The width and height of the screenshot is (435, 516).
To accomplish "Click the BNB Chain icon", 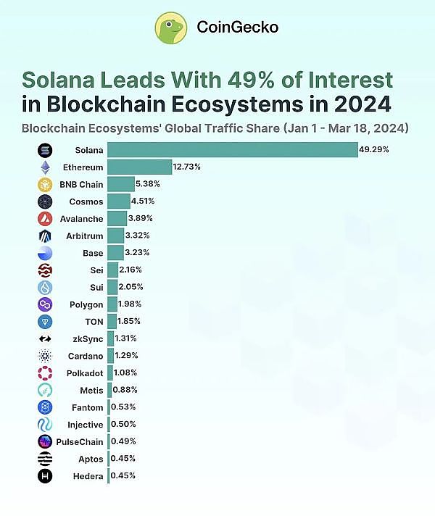I will click(45, 184).
